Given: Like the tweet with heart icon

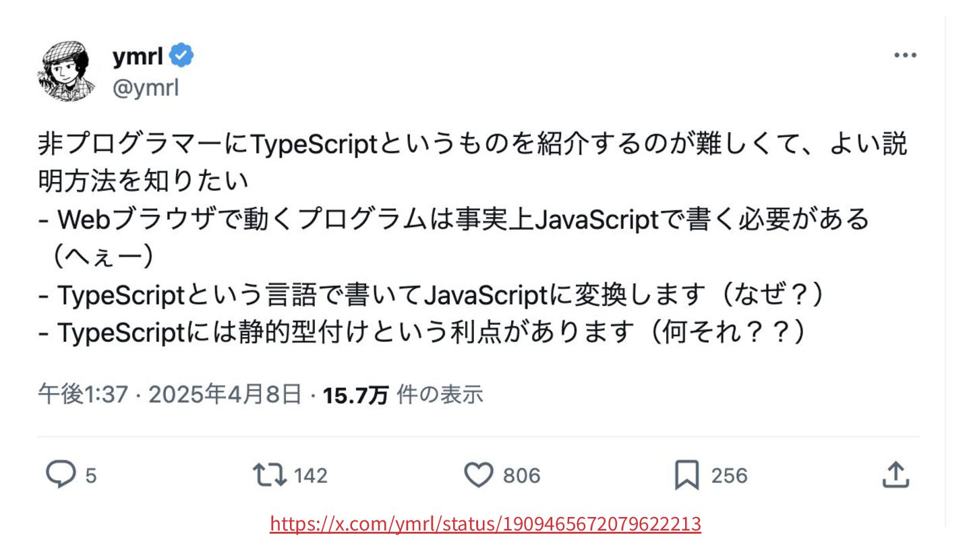Looking at the screenshot, I should pos(479,475).
